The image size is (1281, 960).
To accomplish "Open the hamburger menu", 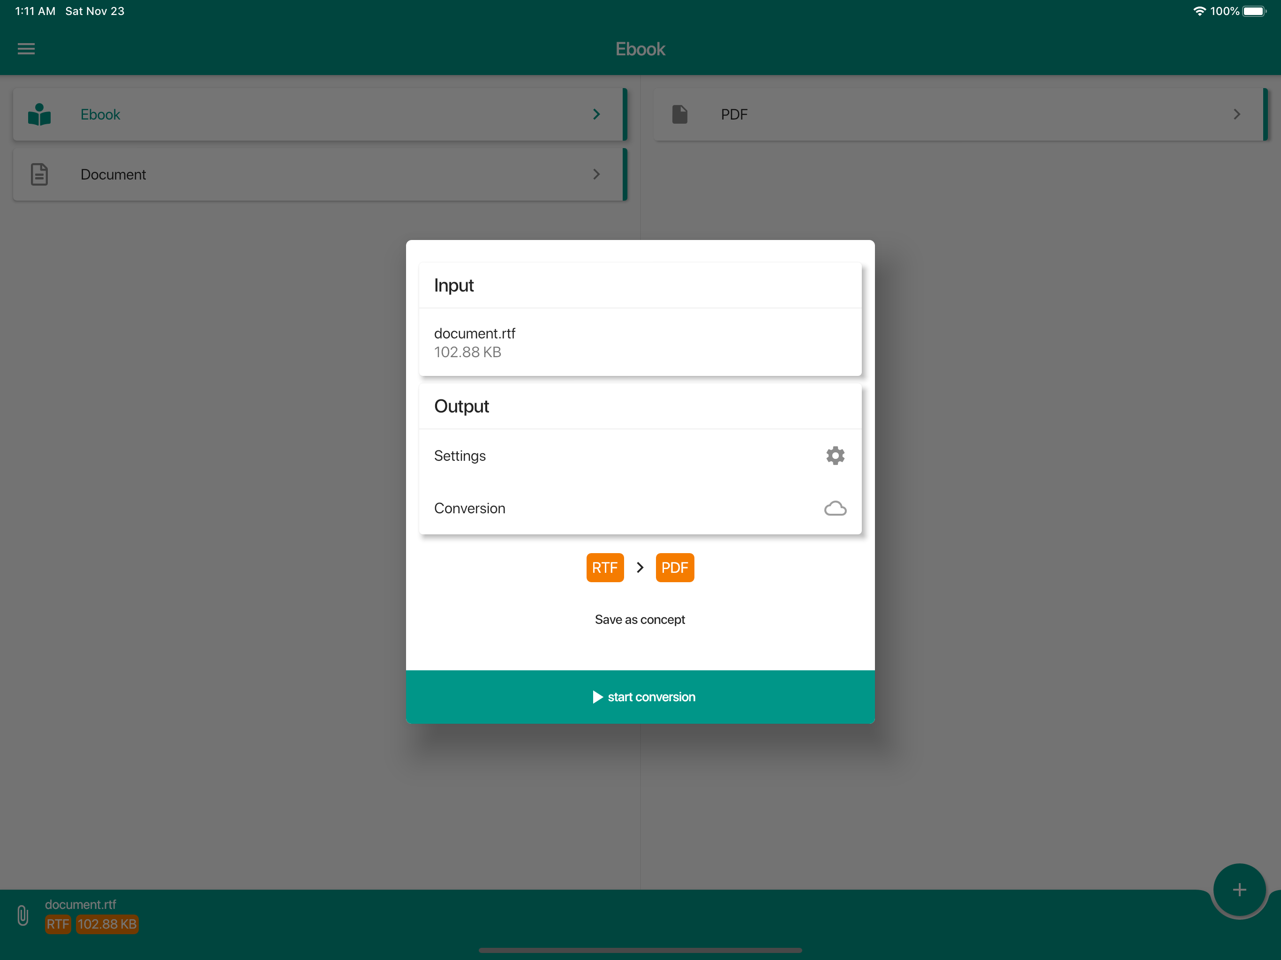I will pyautogui.click(x=26, y=49).
